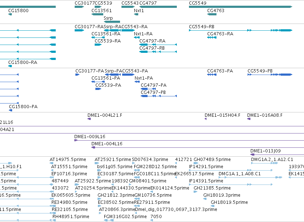Select transcript label CG4763-RA
This screenshot has height=222, width=304.
point(220,34)
